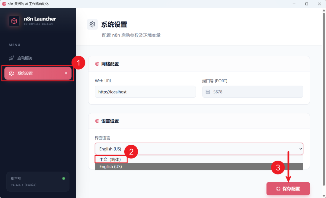Screen dimensions: 326x198
Task: Click the Web URL input field
Action: pyautogui.click(x=145, y=92)
